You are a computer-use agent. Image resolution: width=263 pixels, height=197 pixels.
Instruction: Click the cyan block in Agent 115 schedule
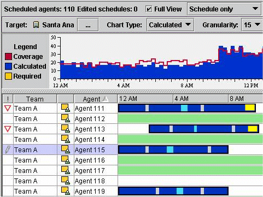tap(170, 150)
